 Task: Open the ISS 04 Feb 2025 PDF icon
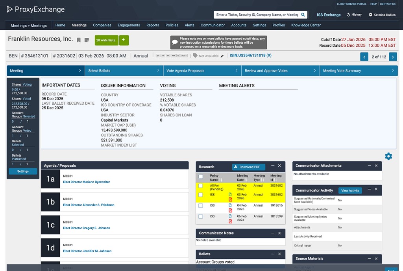point(230,210)
